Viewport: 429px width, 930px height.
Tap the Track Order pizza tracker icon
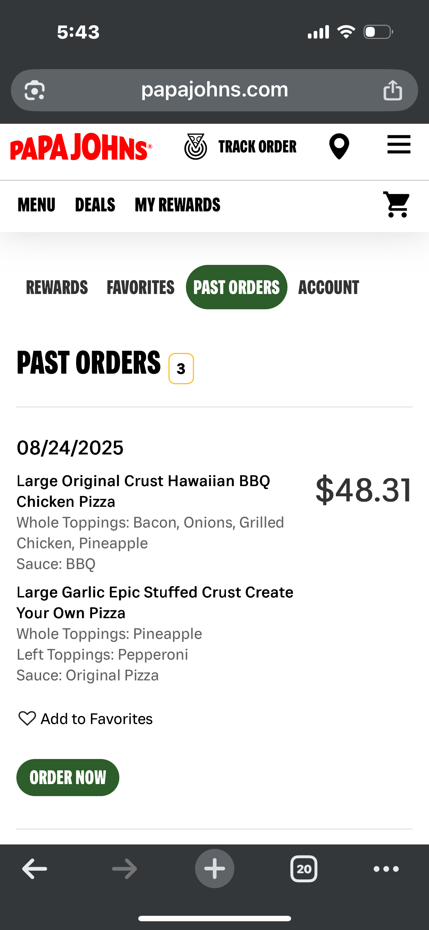click(196, 147)
